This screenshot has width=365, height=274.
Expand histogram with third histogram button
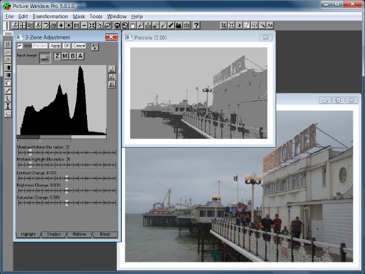tap(112, 84)
